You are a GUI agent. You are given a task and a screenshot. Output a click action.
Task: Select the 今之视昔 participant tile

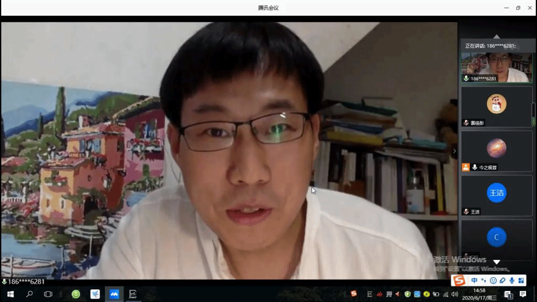(x=496, y=151)
